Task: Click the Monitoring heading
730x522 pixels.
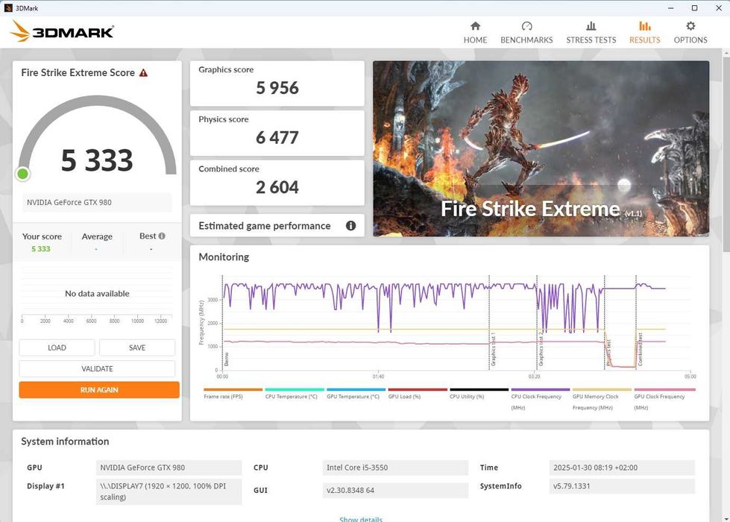Action: click(x=224, y=257)
